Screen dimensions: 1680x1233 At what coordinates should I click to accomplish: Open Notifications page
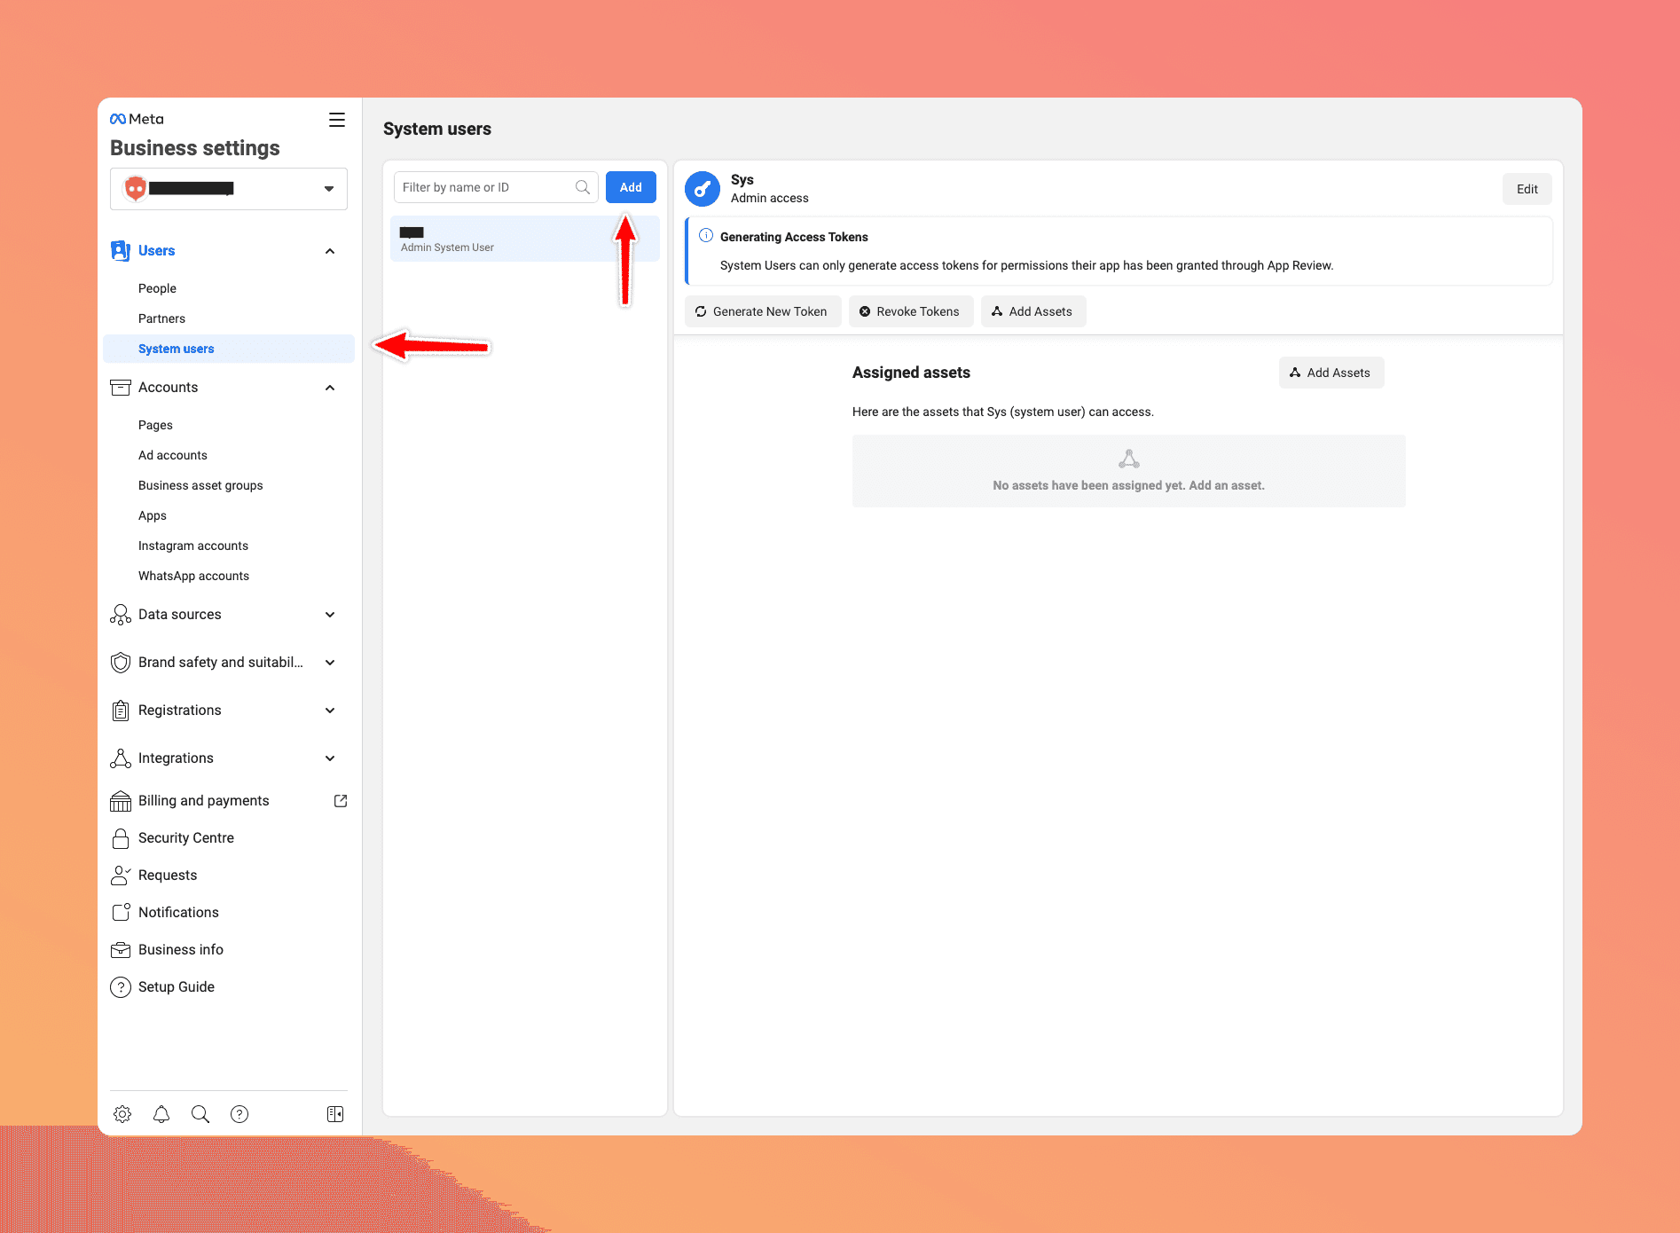click(178, 913)
